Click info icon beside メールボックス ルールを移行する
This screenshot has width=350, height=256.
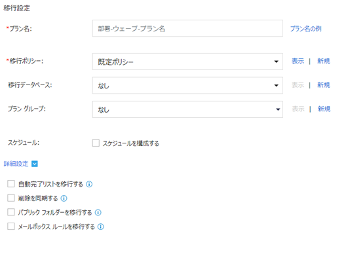101,227
